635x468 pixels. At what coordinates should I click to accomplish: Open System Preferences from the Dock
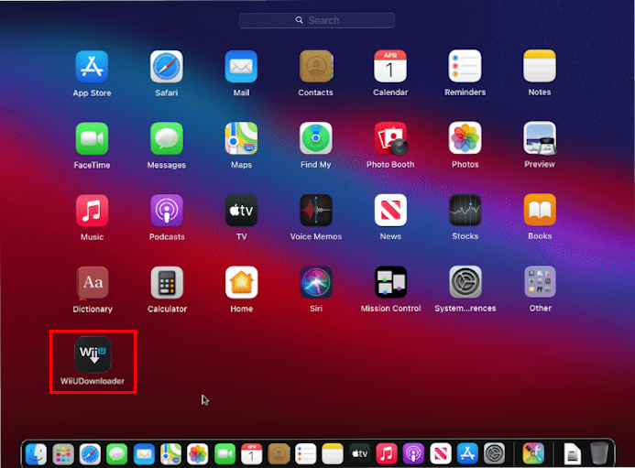pyautogui.click(x=494, y=454)
